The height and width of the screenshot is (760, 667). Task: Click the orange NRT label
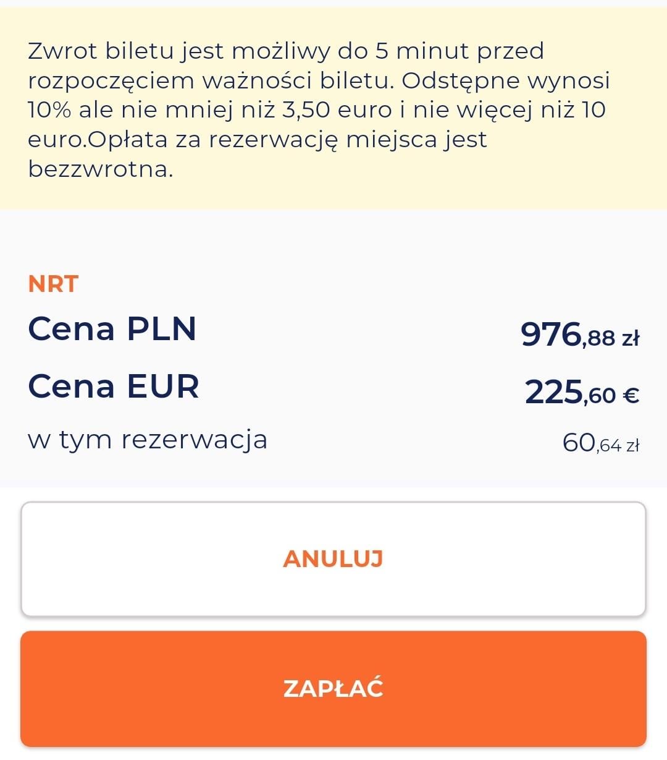[x=53, y=284]
